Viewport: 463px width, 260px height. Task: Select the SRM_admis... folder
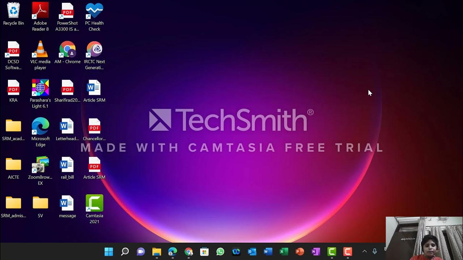tap(13, 207)
